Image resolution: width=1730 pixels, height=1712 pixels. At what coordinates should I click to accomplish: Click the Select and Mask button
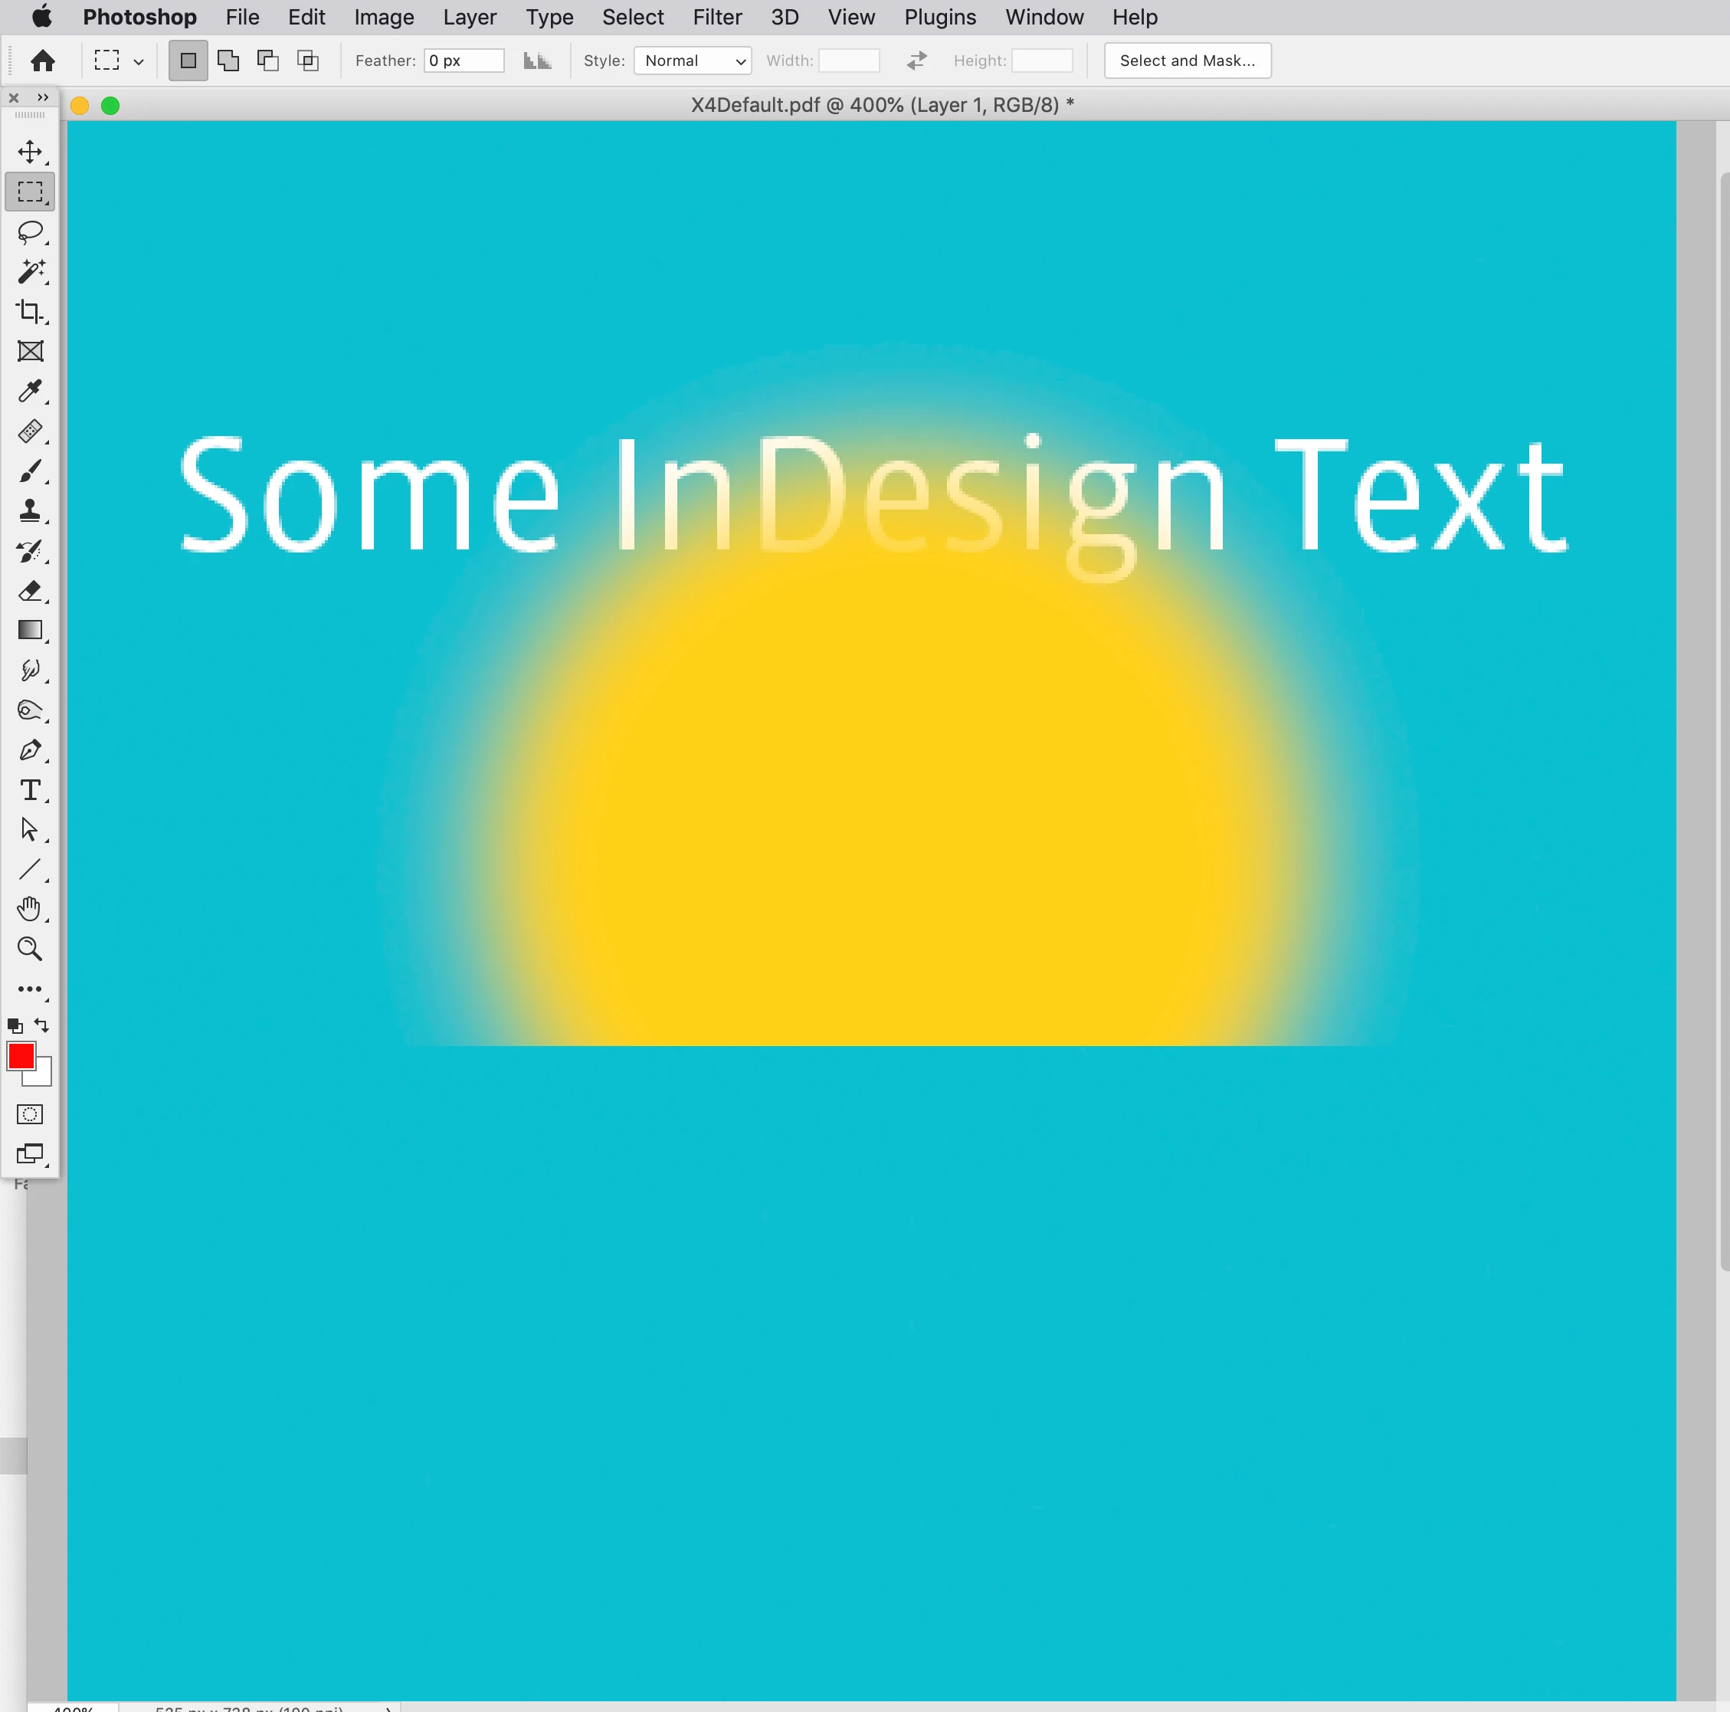pos(1187,61)
